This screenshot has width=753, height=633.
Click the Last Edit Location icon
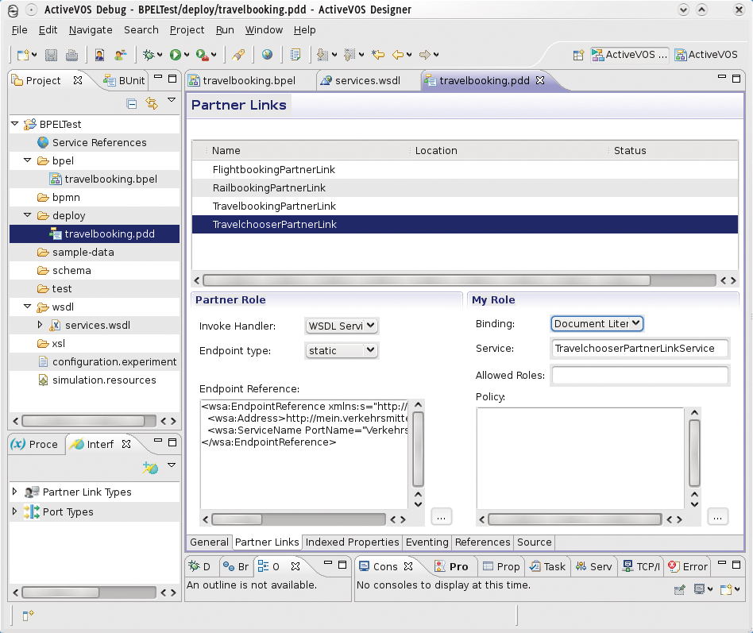coord(378,55)
